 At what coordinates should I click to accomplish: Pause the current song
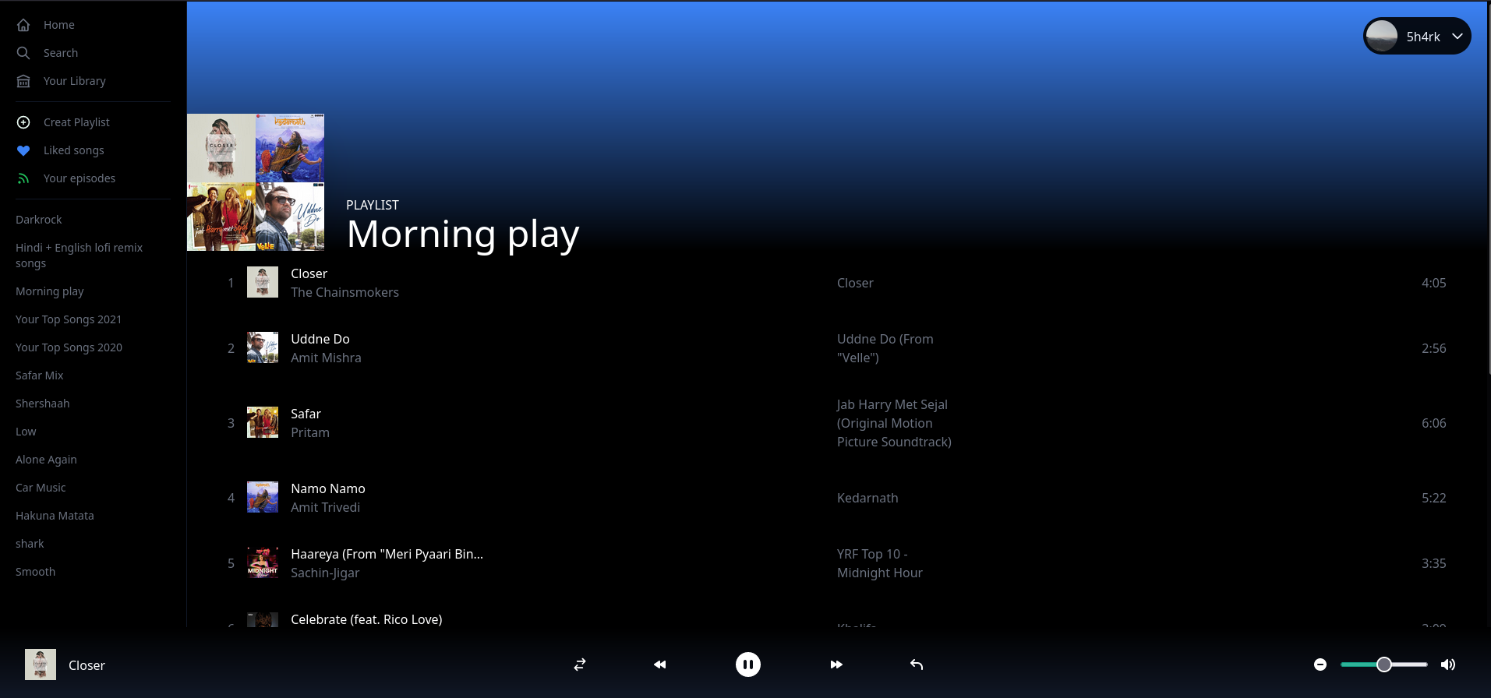748,665
